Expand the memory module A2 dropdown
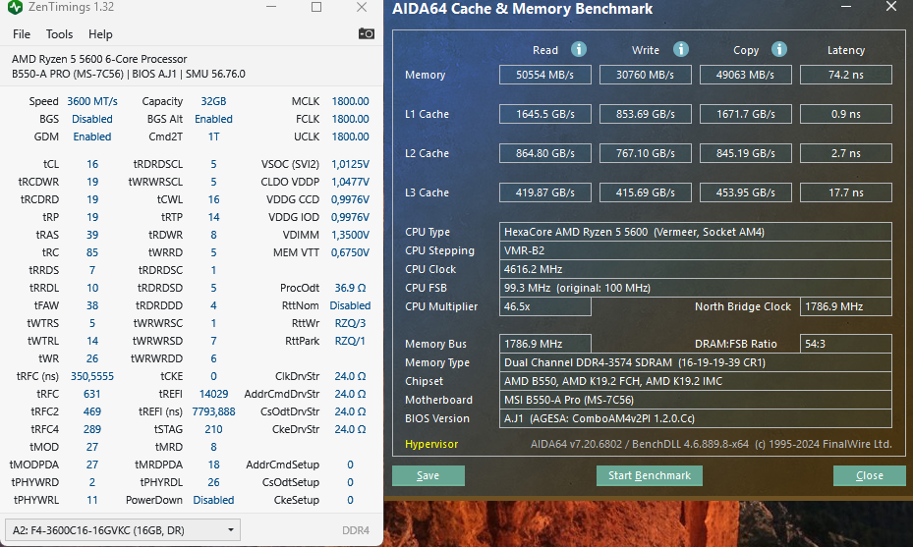 123,530
